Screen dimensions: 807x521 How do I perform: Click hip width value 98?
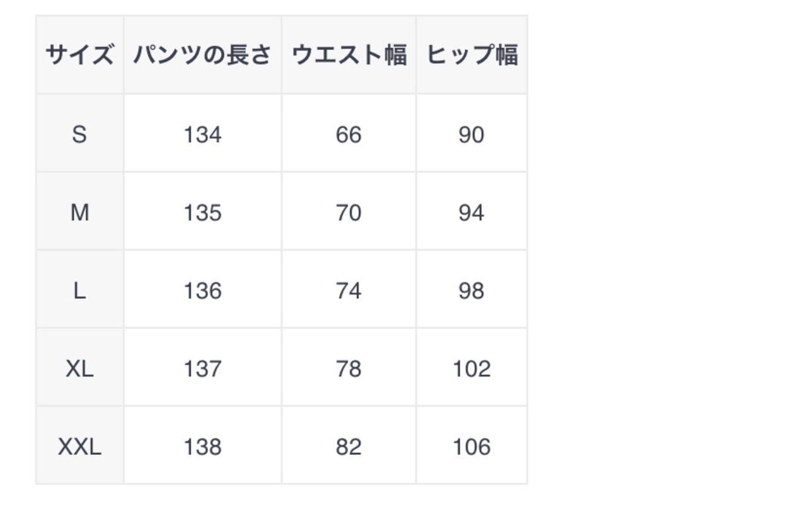click(472, 291)
